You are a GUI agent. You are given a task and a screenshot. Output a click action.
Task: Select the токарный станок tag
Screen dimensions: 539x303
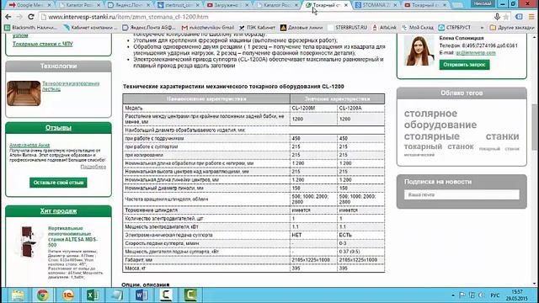pyautogui.click(x=439, y=146)
